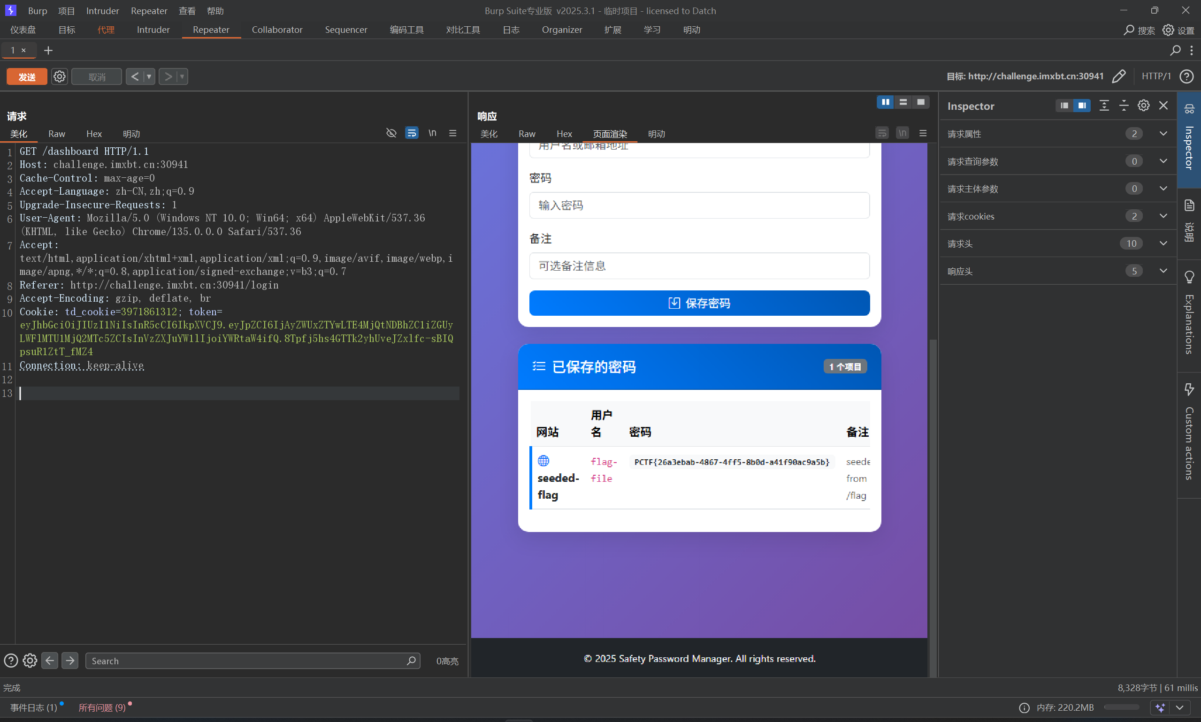The width and height of the screenshot is (1201, 722).
Task: Expand the 响应头 section
Action: pos(1163,271)
